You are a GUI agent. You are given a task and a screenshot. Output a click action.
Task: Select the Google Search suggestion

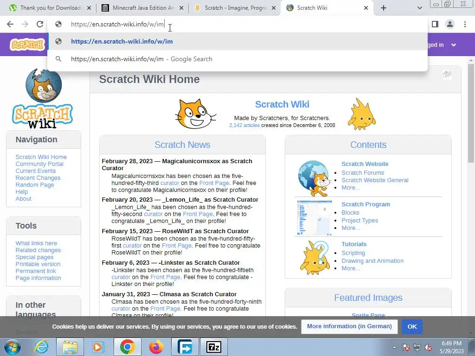(x=237, y=59)
